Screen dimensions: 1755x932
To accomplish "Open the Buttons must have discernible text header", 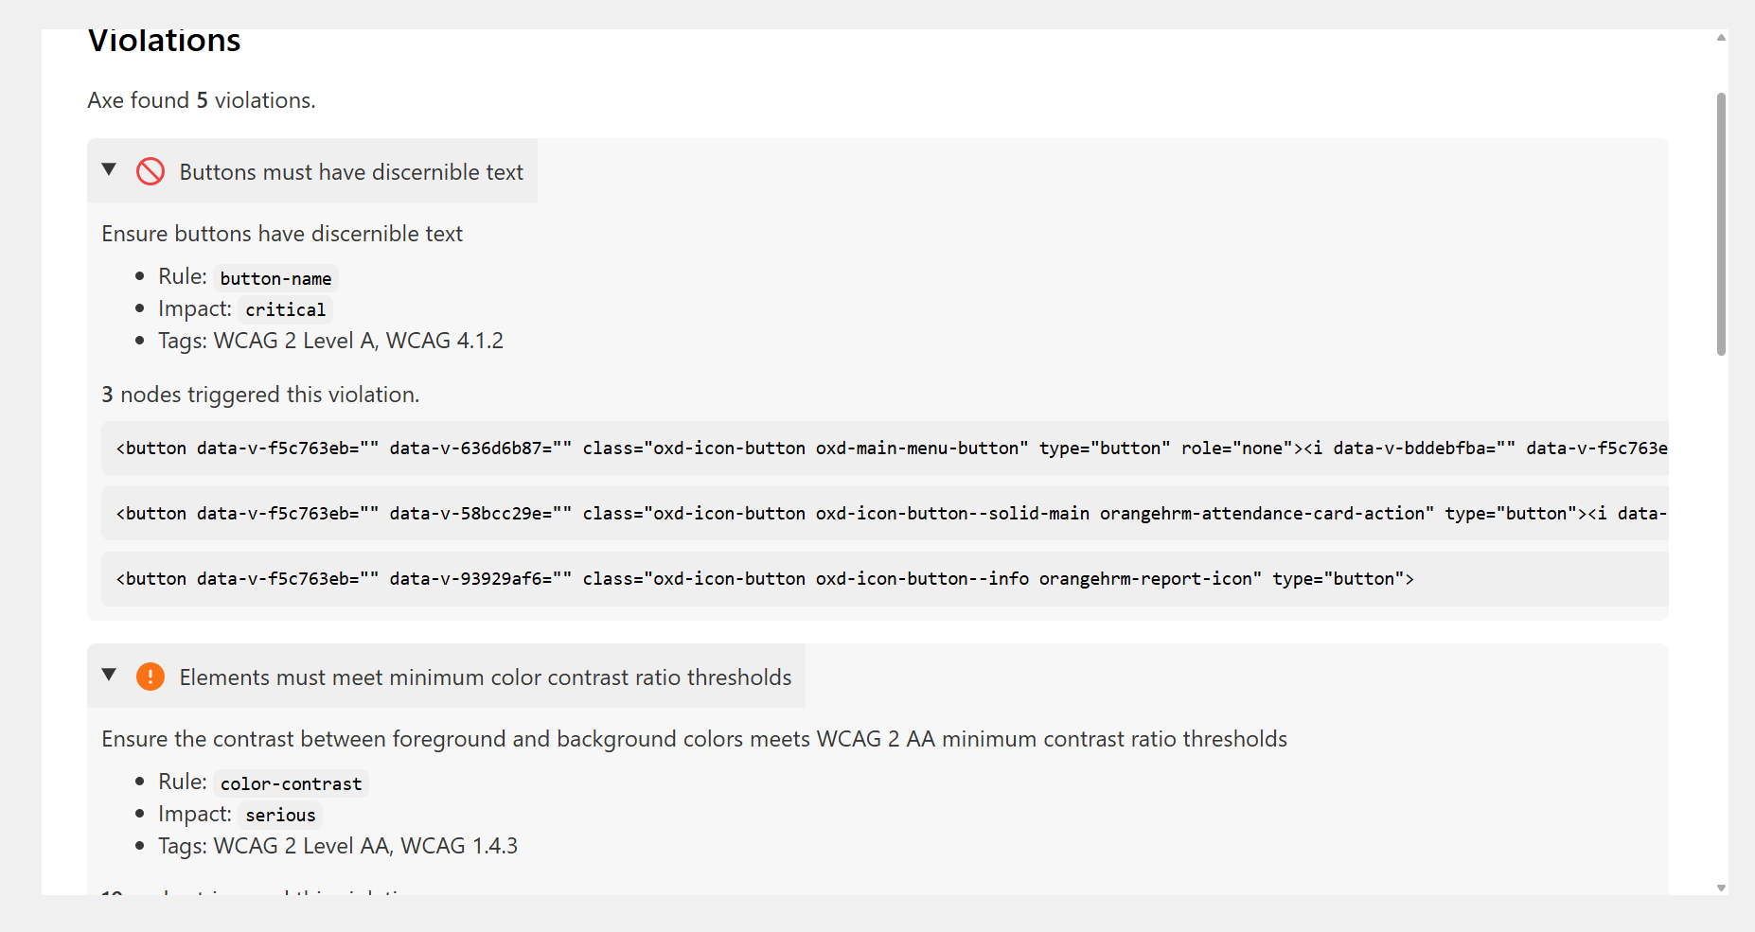I will point(348,171).
